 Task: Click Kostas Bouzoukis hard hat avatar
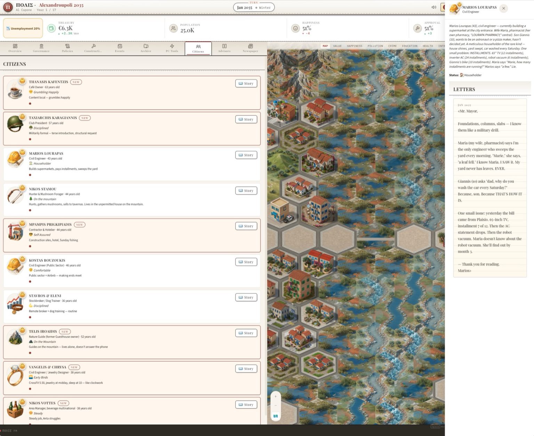tap(15, 267)
